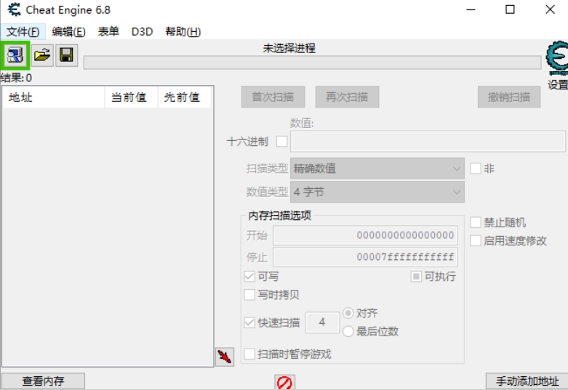Open 扫描类型 dropdown showing 精确数值

tap(377, 168)
